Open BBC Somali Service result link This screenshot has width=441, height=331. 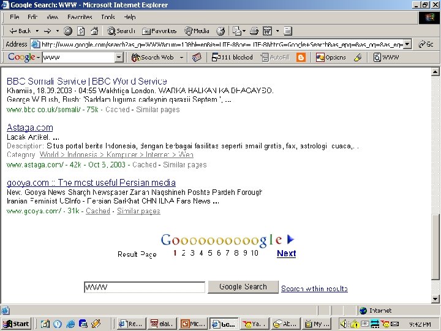click(x=86, y=82)
